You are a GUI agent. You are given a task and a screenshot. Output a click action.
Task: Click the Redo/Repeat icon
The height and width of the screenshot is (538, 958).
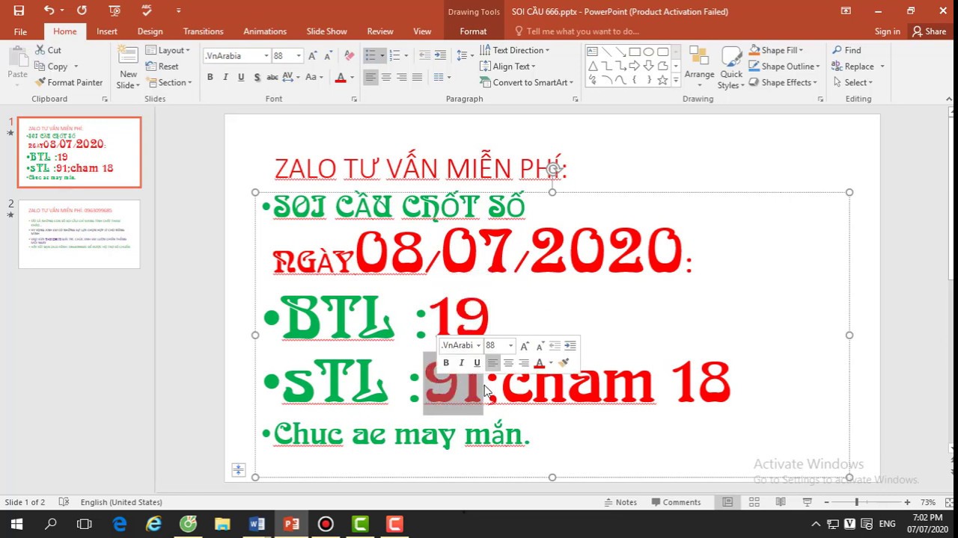tap(82, 10)
